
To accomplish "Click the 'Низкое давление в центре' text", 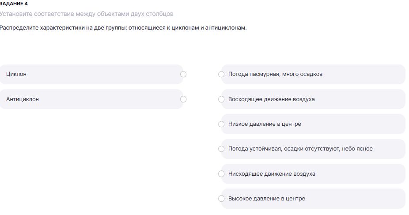I will (x=265, y=124).
